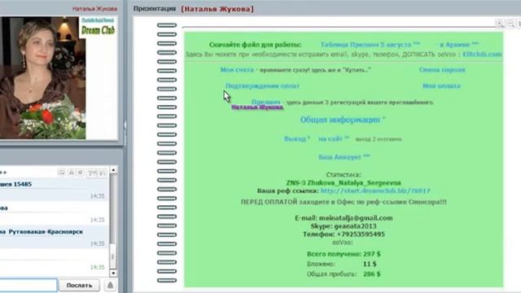The height and width of the screenshot is (293, 521).
Task: Select the ZNS-3 Zhukova_Natalya_Sergeevna text
Action: pyautogui.click(x=344, y=182)
